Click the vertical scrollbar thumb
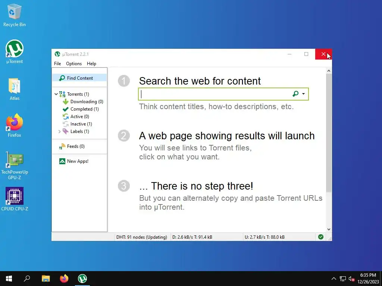382x286 pixels. 329,133
